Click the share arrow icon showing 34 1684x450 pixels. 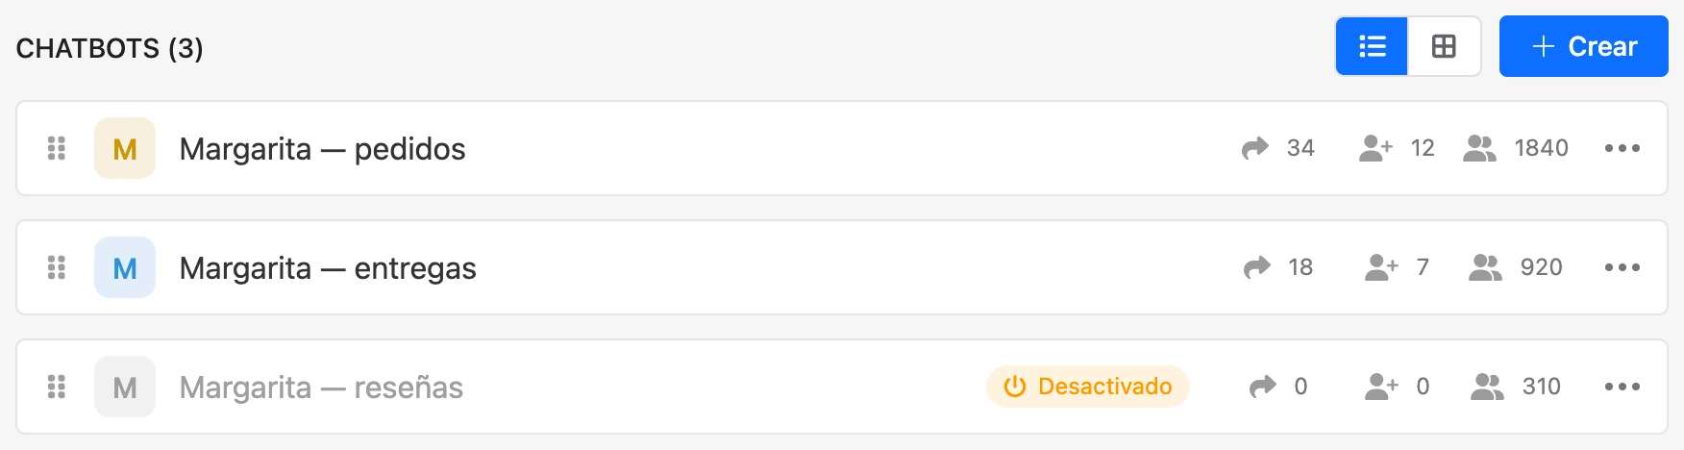click(1255, 148)
